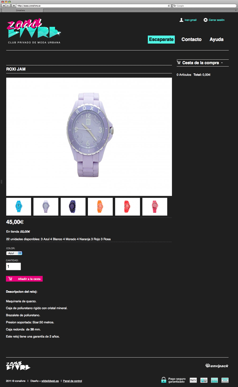238x387 pixels.
Task: Go to the Ayuda menu item
Action: [217, 40]
